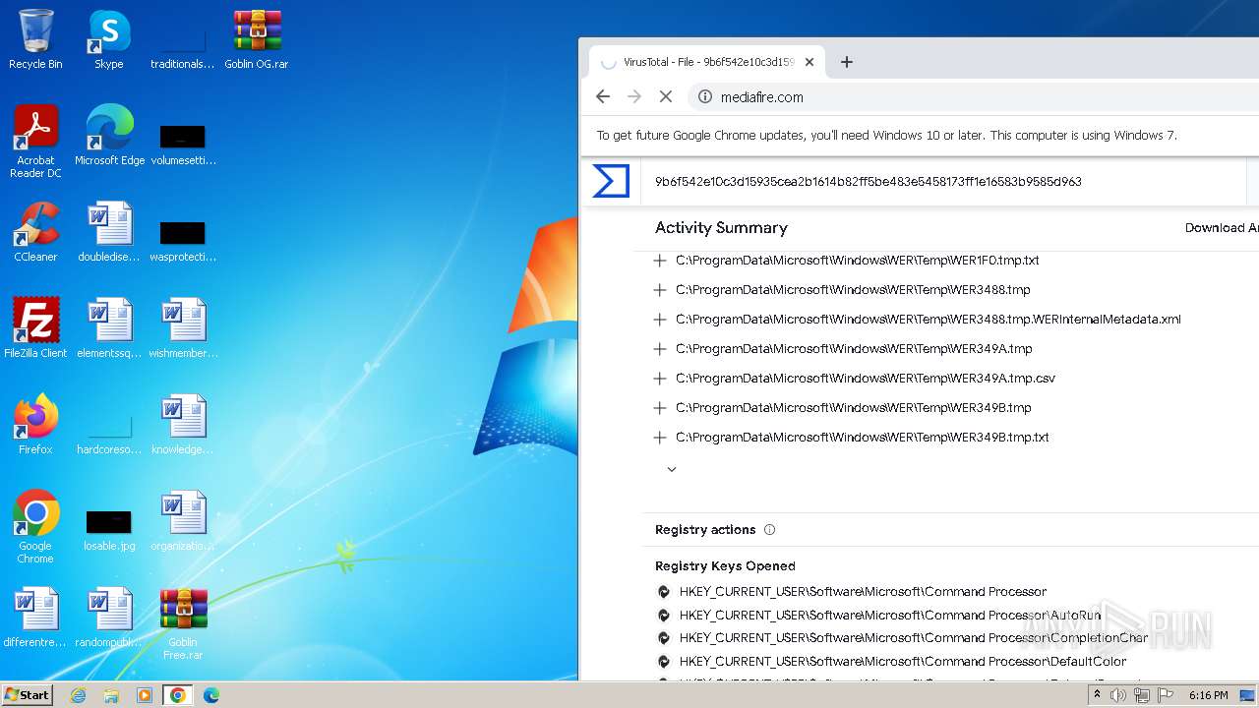1259x708 pixels.
Task: Expand the WER349A.tmp file entry
Action: pos(660,349)
